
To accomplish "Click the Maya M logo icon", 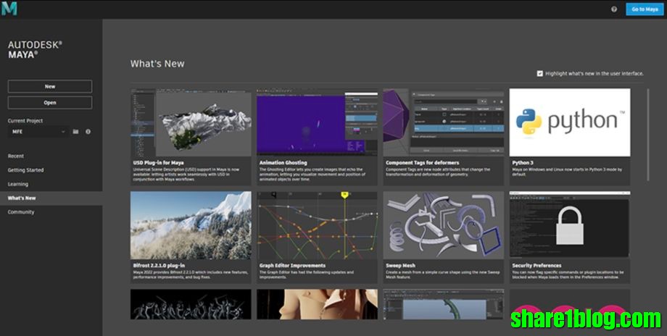I will tap(9, 9).
